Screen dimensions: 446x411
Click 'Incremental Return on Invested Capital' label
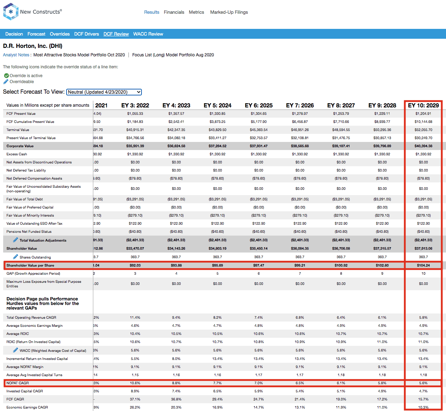point(37,359)
